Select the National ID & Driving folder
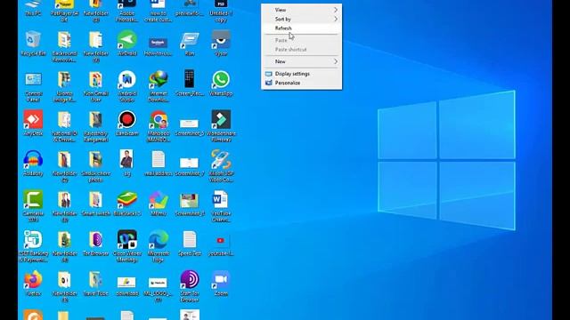The width and height of the screenshot is (570, 320). (64, 126)
